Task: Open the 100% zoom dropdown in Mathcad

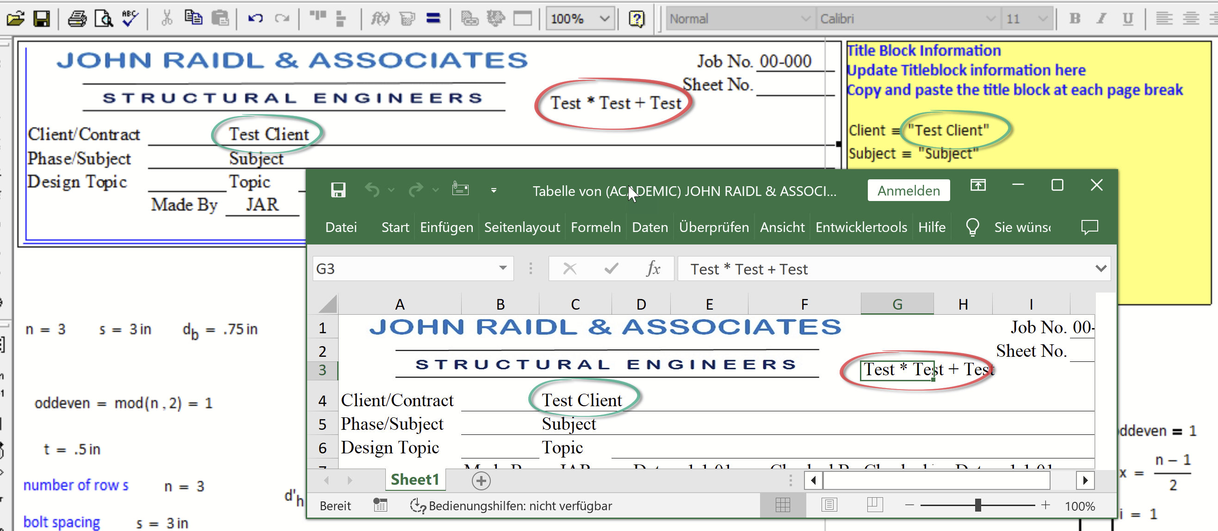Action: tap(604, 18)
